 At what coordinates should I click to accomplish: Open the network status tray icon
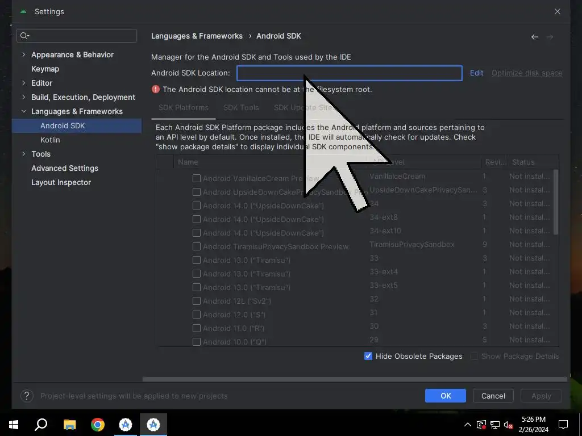tap(495, 425)
